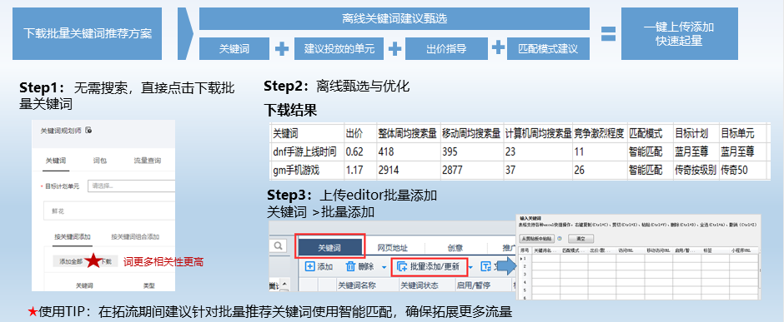Click the red star over the download button
The height and width of the screenshot is (322, 784).
(x=93, y=260)
